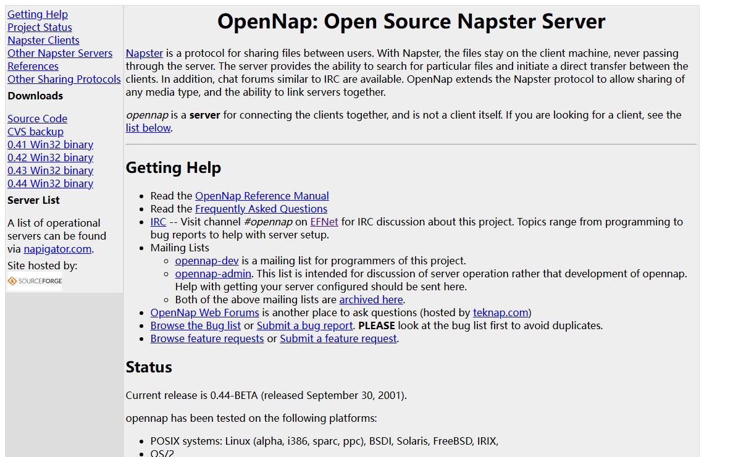Open Browse feature requests link
Screen dimensions: 741x457
pos(207,338)
